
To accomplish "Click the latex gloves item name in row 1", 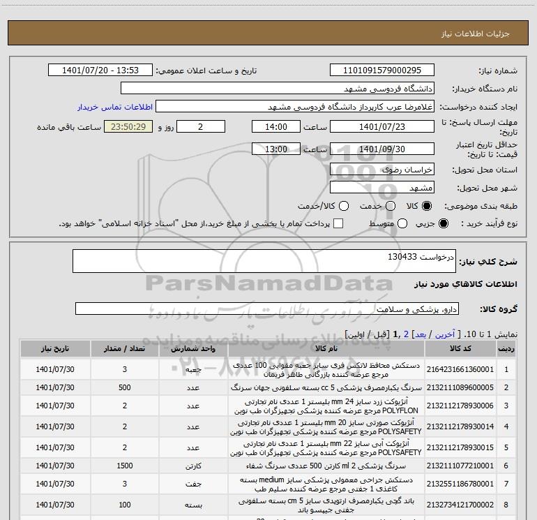I will point(326,369).
